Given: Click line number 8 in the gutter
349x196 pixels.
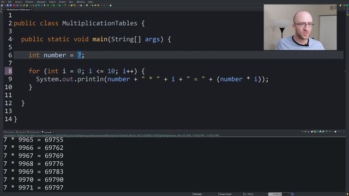Looking at the screenshot, I should click(10, 71).
